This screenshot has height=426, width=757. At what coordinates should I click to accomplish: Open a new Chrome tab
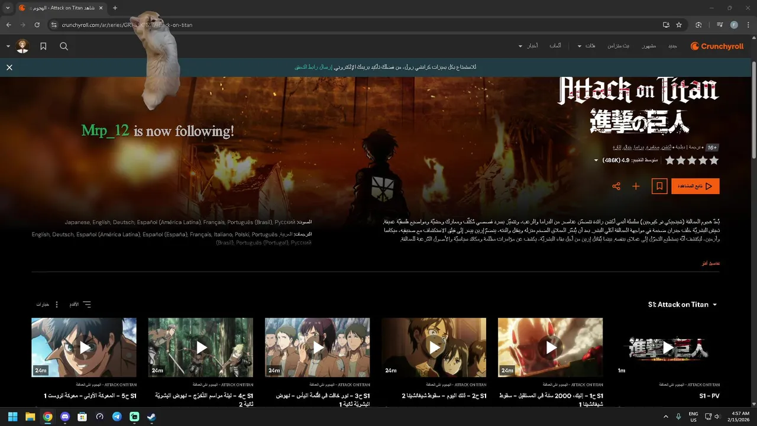[115, 8]
